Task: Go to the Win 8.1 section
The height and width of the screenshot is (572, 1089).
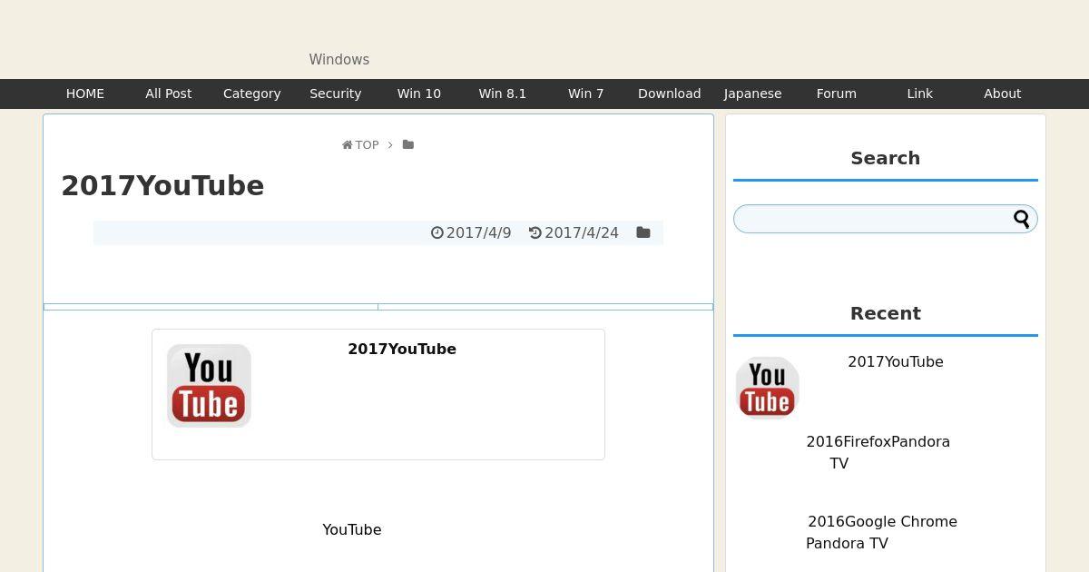Action: (503, 94)
